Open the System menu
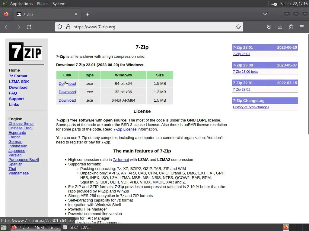 pos(59,4)
